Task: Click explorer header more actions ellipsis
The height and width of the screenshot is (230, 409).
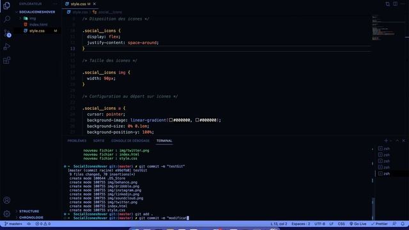Action: (56, 4)
